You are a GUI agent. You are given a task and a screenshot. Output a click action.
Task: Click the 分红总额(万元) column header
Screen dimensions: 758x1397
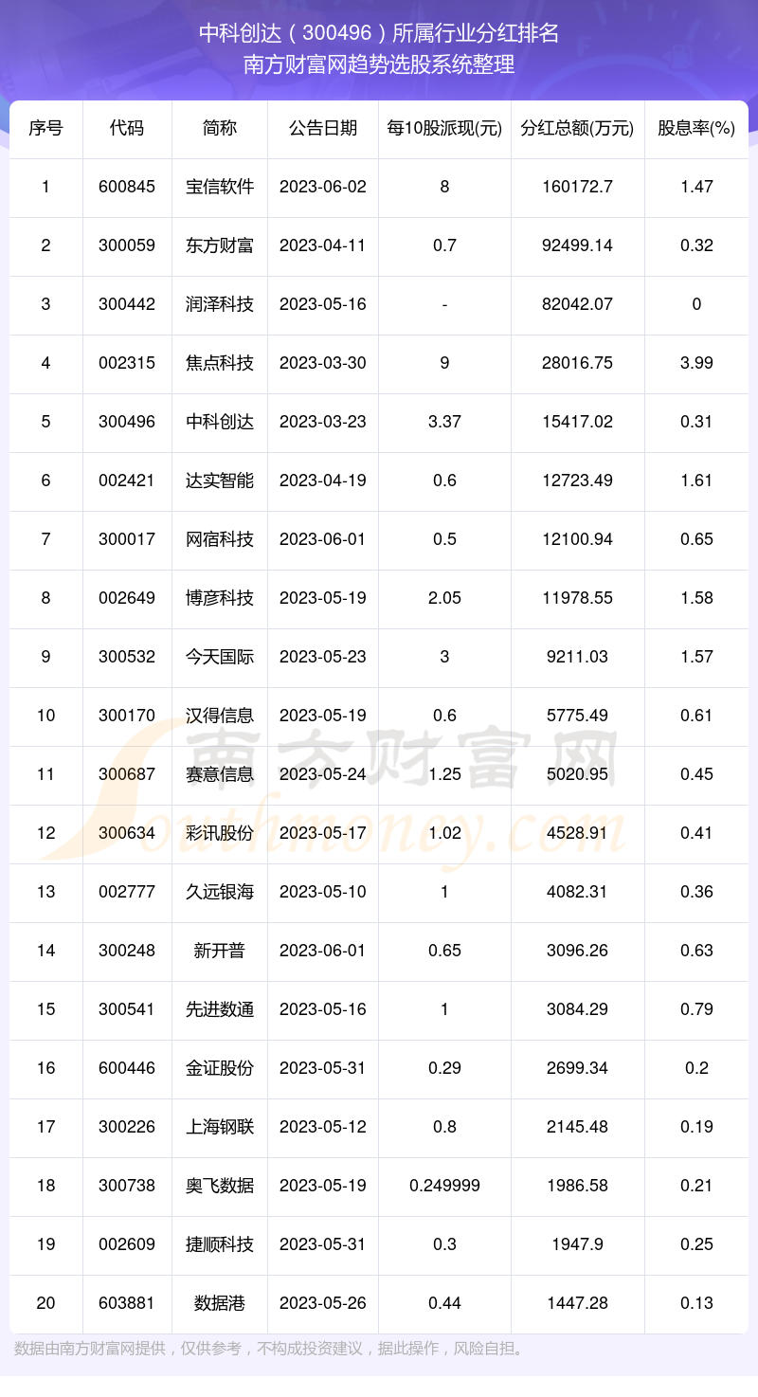click(x=577, y=128)
